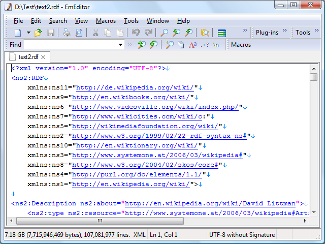This screenshot has width=325, height=244.
Task: Click the wikimediafoundation.org/wiki link
Action: pyautogui.click(x=145, y=126)
